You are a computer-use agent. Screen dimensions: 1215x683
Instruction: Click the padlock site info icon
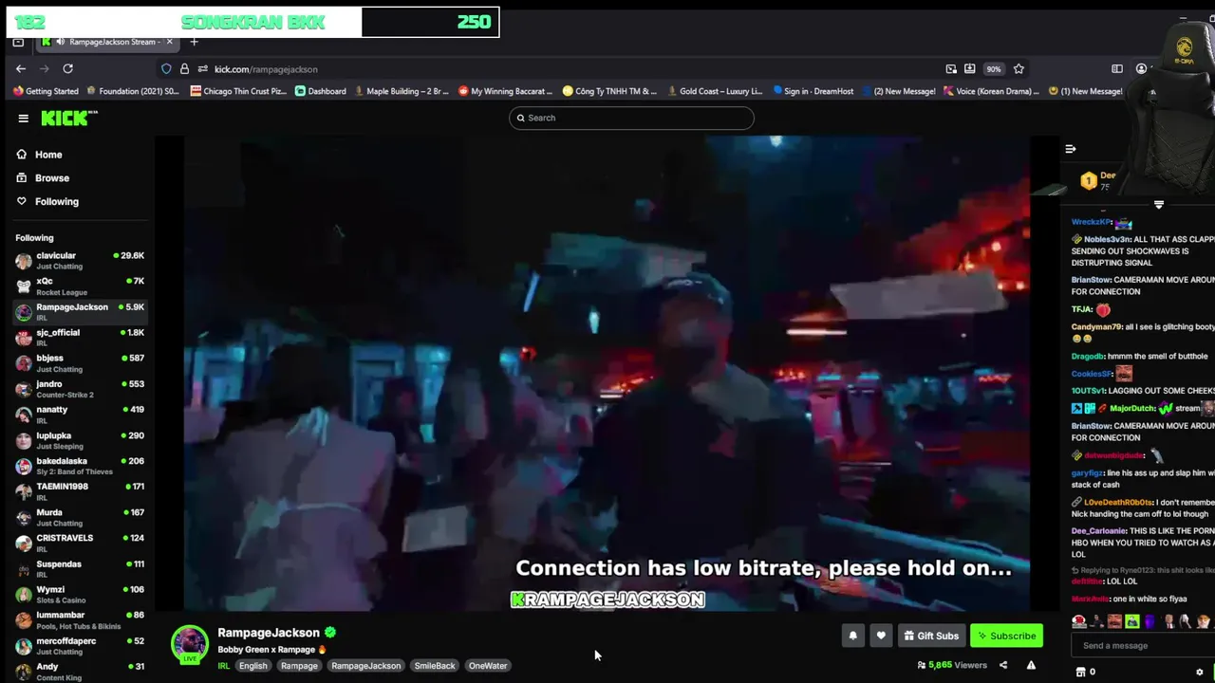pyautogui.click(x=184, y=69)
